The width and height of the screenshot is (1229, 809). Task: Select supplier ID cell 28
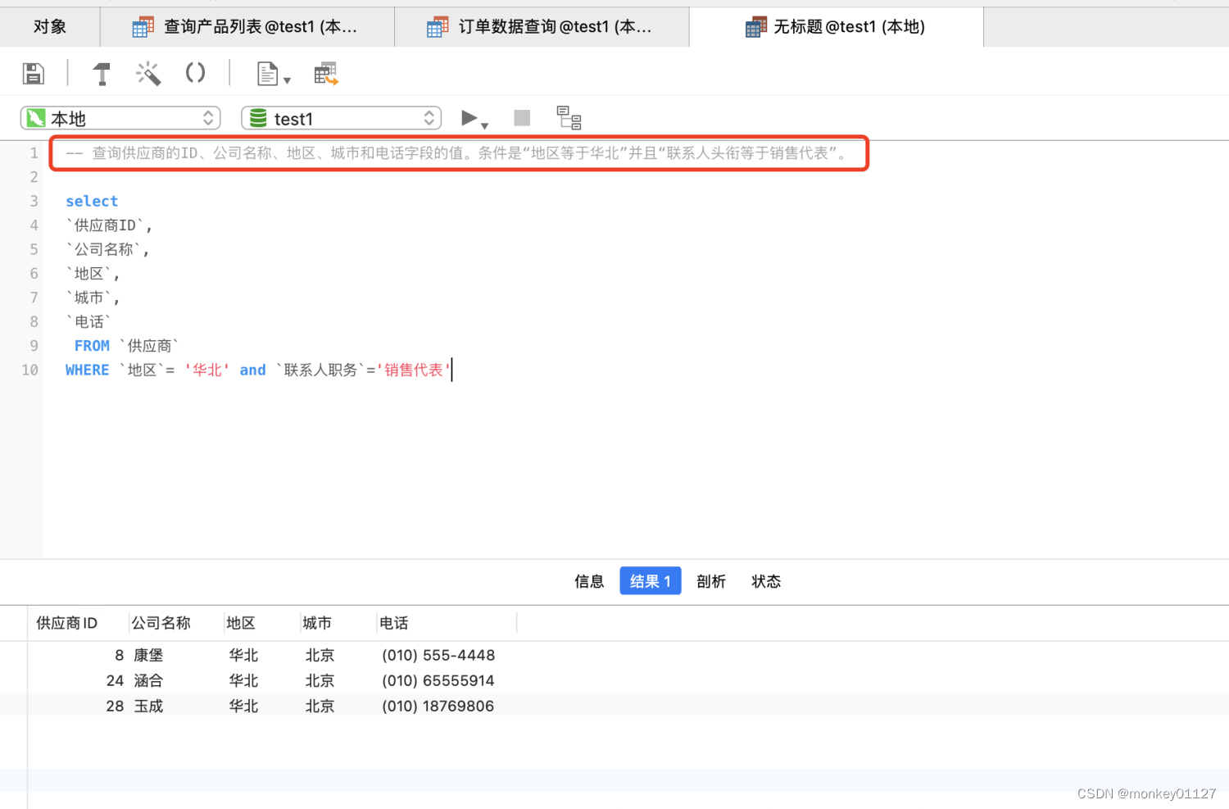pyautogui.click(x=115, y=706)
